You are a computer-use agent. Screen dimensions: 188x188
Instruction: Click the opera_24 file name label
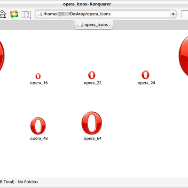146,83
